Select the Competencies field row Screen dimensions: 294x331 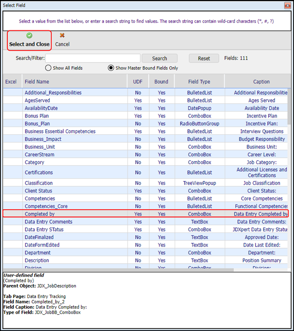point(145,199)
